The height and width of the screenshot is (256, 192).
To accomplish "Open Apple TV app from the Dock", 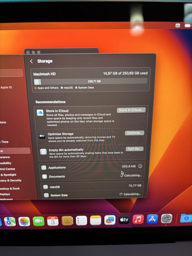I will 124,220.
